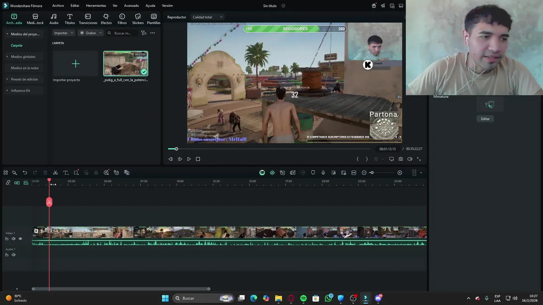Select the pubg video thumbnail in media bin

[126, 64]
